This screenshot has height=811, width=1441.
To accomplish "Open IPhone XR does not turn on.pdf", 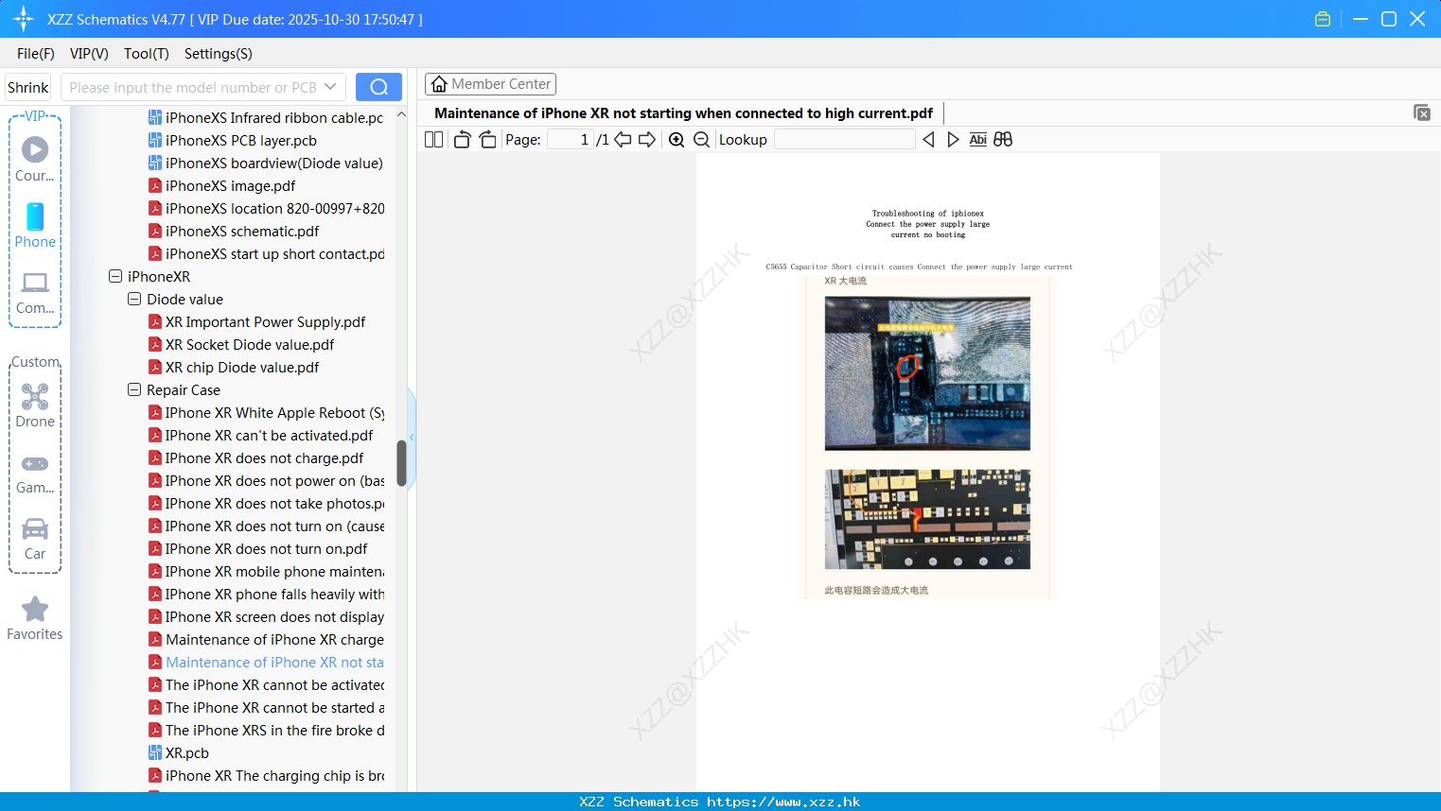I will [x=257, y=549].
